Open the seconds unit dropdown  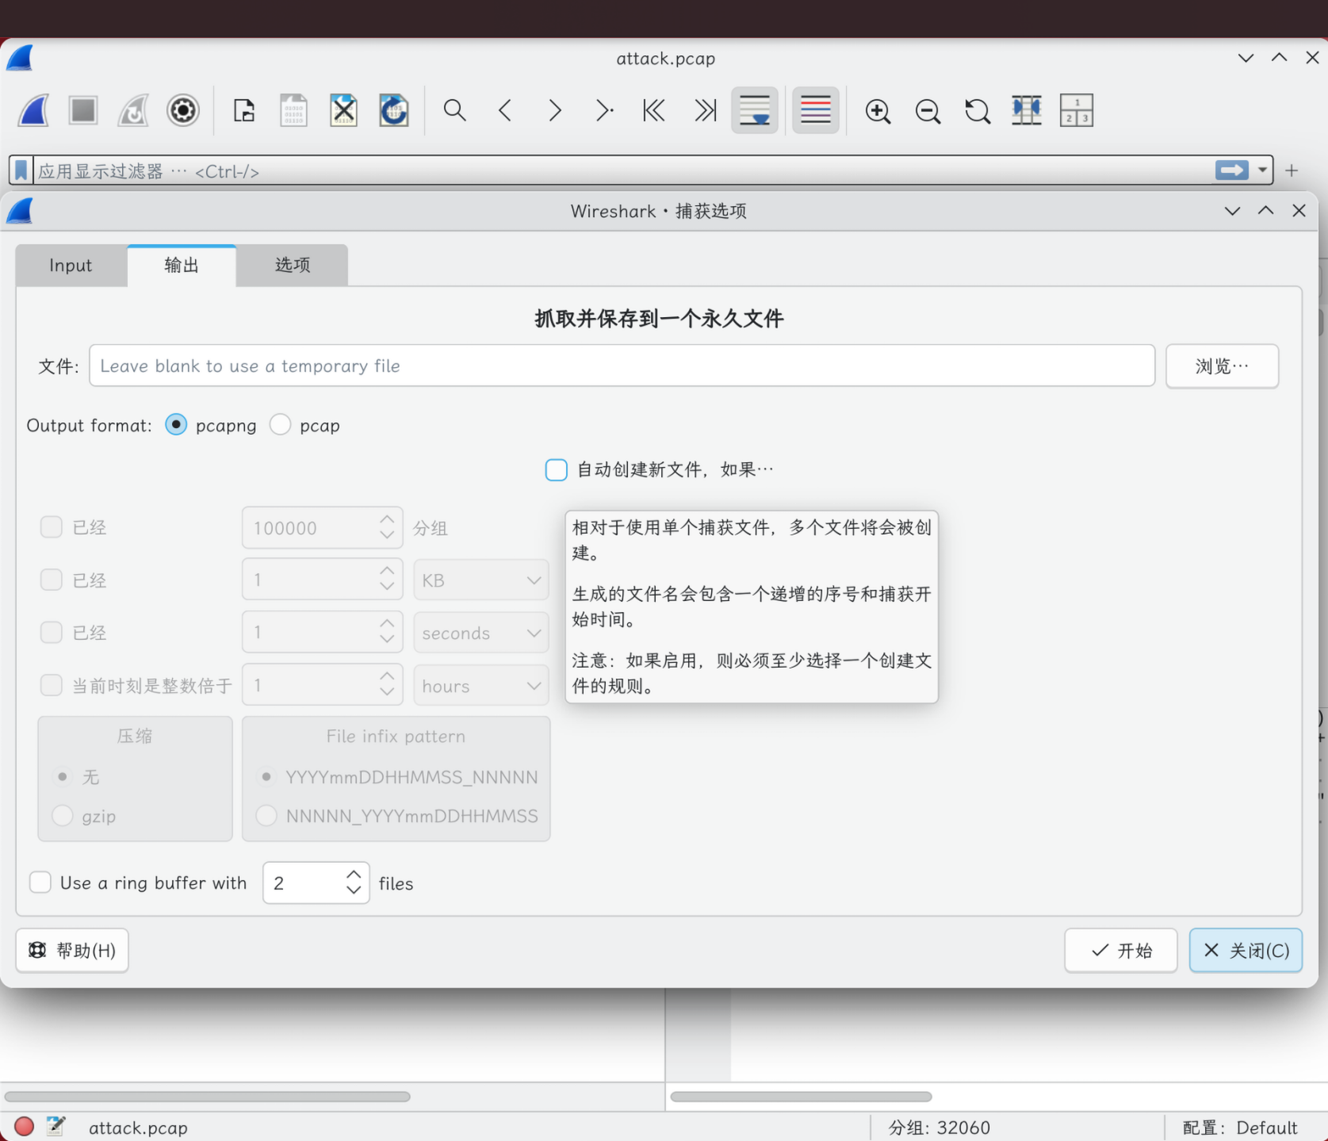(481, 632)
